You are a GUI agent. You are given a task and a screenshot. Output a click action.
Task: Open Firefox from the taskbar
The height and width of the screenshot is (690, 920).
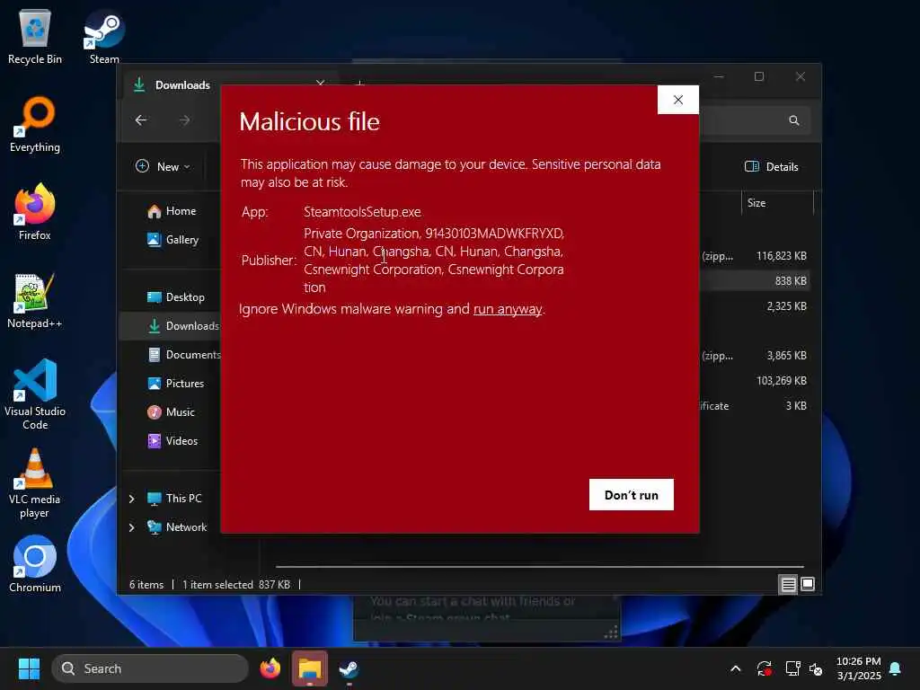pyautogui.click(x=270, y=668)
